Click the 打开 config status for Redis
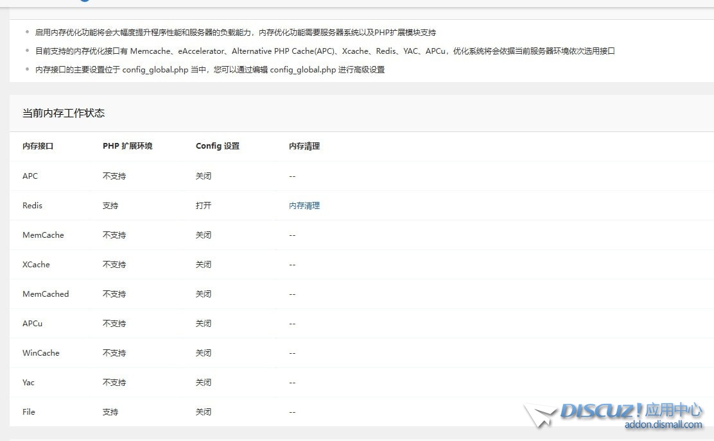714x441 pixels. coord(204,206)
